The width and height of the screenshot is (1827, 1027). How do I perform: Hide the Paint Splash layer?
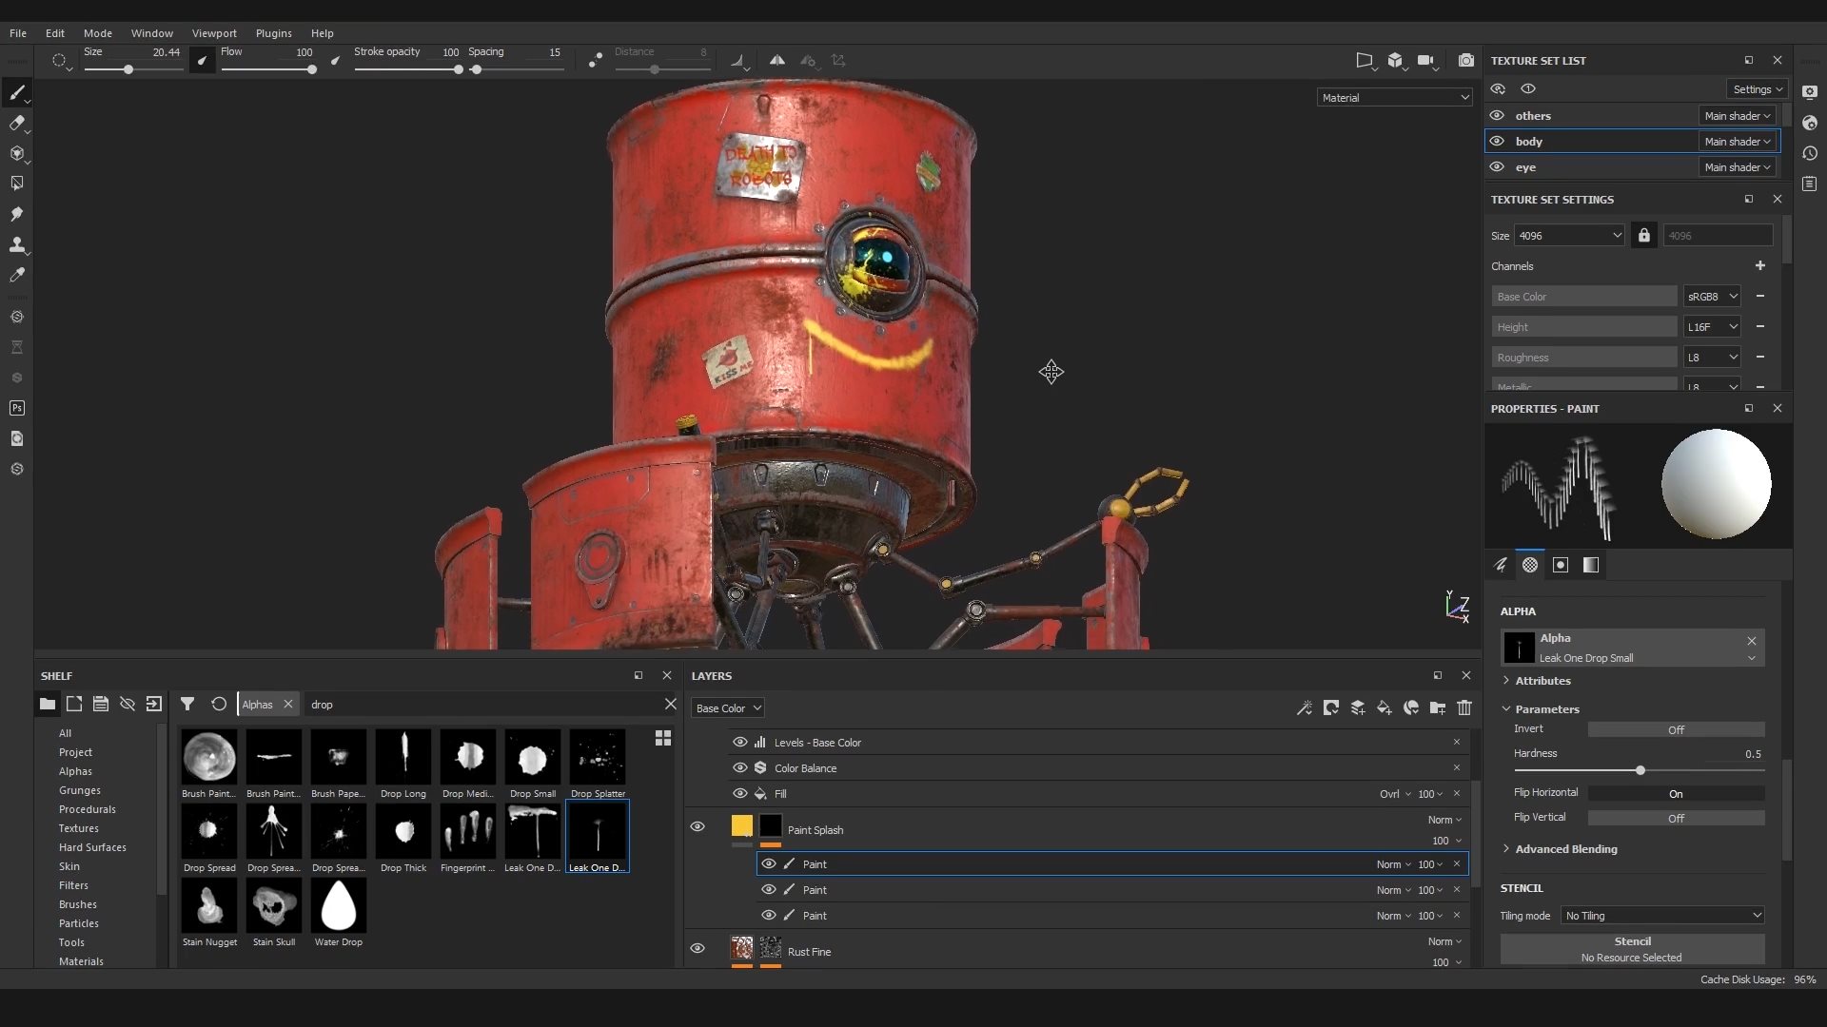point(697,826)
